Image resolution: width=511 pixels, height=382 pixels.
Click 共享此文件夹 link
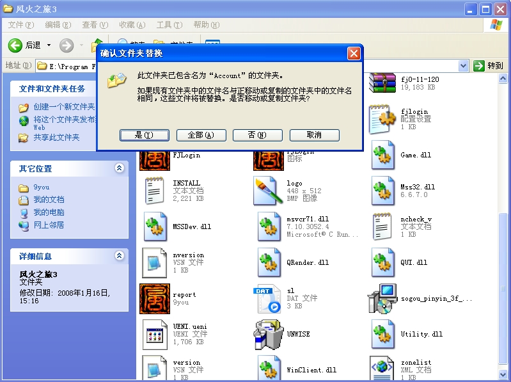click(x=56, y=138)
